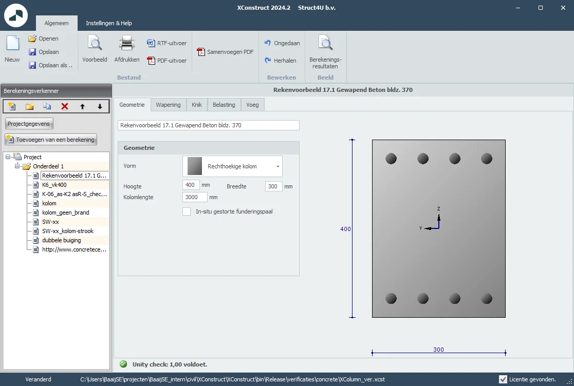Click the Kolomlengte input field
Viewport: 574px width, 386px height.
[195, 197]
